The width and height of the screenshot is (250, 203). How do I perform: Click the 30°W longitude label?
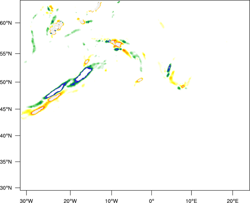pos(27,201)
